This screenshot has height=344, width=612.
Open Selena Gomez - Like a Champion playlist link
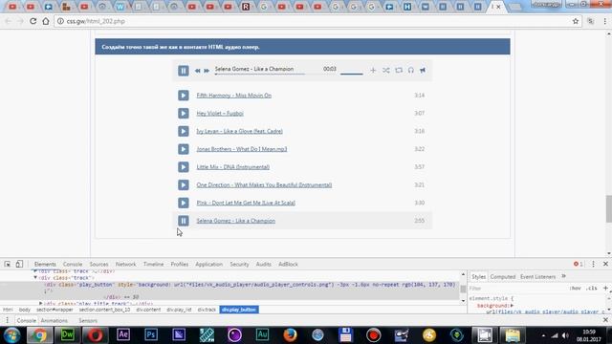236,221
